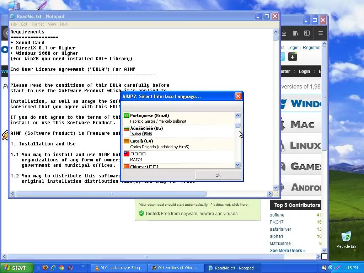364x273 pixels.
Task: Switch to Old versions of Windows browser taskbar button
Action: pos(176,268)
